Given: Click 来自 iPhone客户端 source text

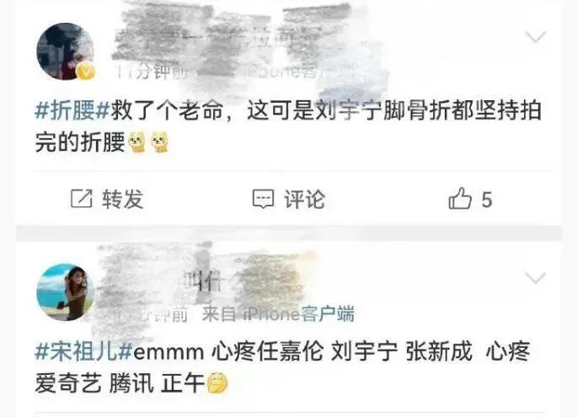Looking at the screenshot, I should pos(278,314).
